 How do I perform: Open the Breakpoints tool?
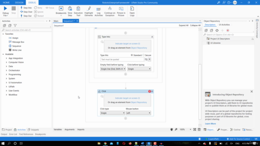[61, 11]
